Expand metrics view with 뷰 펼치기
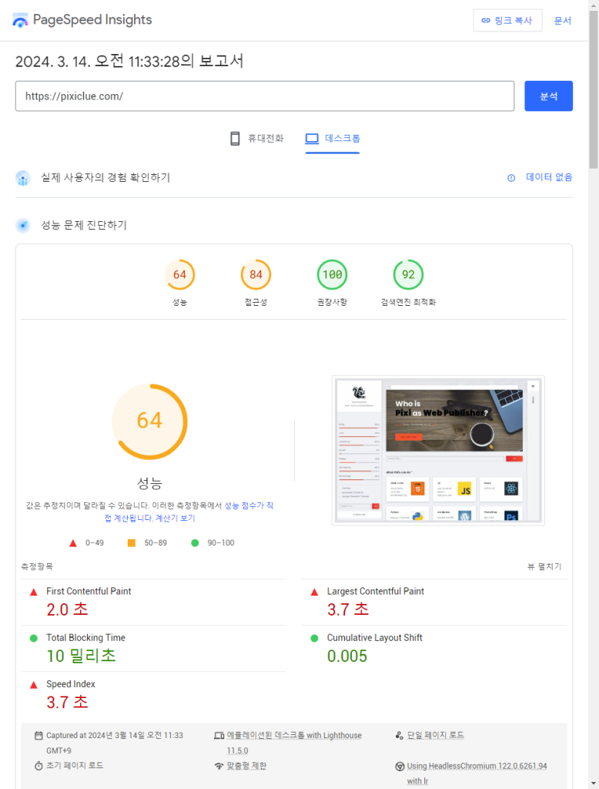This screenshot has width=599, height=789. (544, 566)
